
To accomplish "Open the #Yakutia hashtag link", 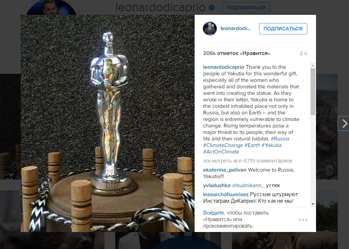I will tap(271, 145).
